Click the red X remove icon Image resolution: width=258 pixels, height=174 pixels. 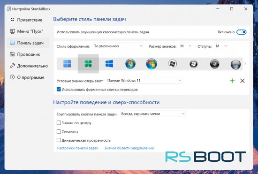click(242, 81)
